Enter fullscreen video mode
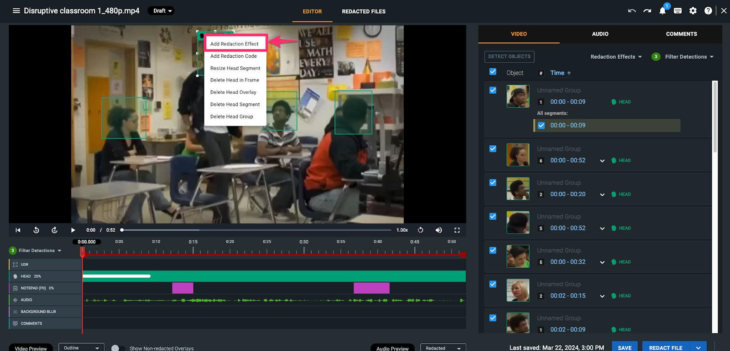 click(x=457, y=230)
